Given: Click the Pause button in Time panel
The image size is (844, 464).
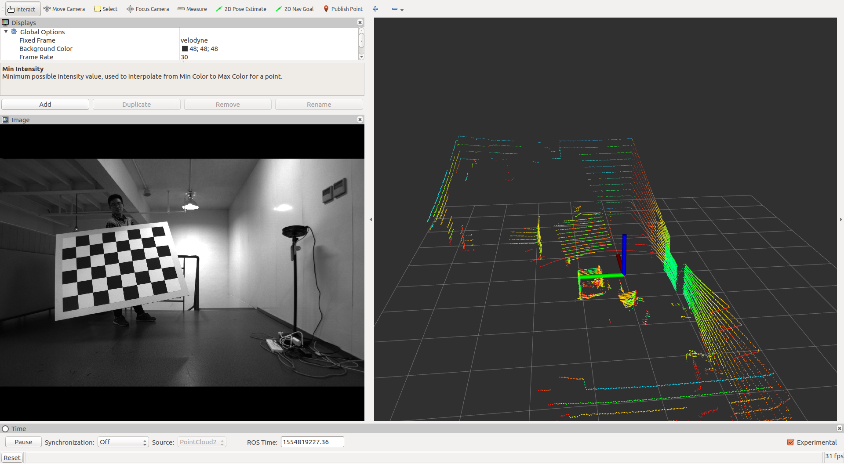Looking at the screenshot, I should coord(23,442).
